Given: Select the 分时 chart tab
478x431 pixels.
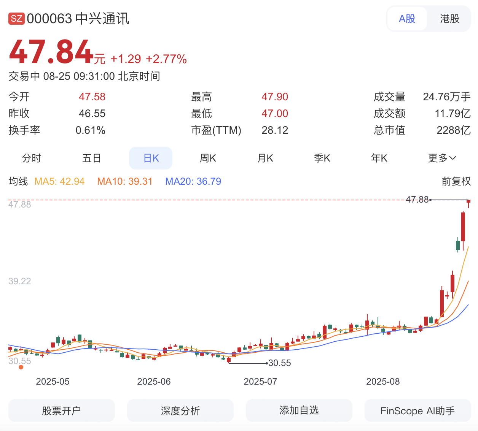Looking at the screenshot, I should pyautogui.click(x=32, y=158).
